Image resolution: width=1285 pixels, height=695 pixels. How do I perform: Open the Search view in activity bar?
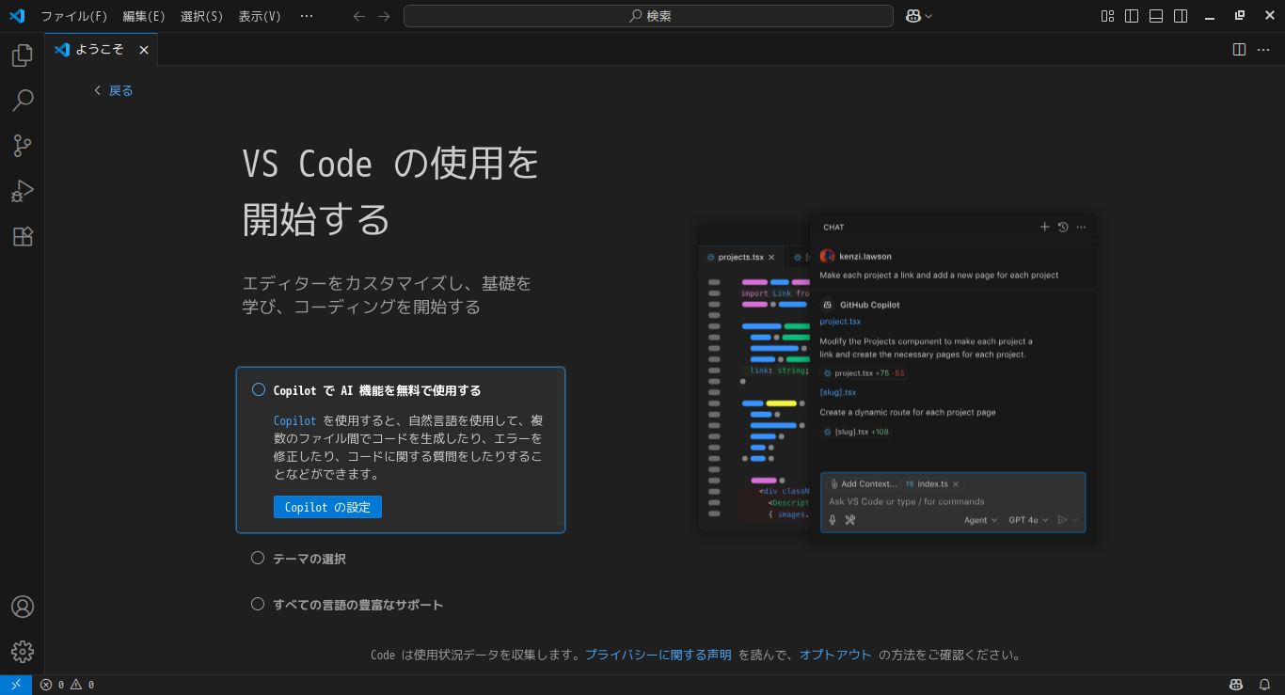coord(23,101)
